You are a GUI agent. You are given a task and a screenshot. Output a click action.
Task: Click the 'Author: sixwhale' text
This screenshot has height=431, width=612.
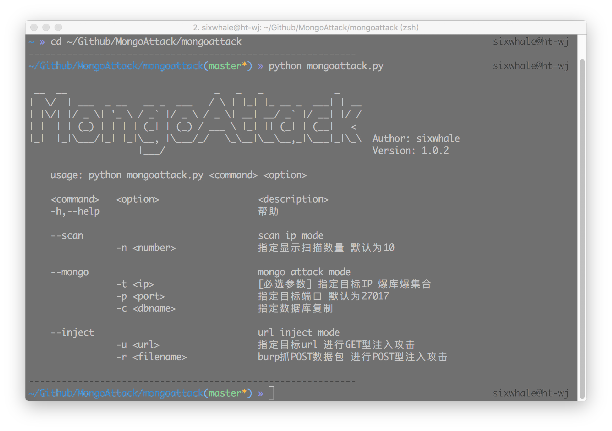(416, 139)
